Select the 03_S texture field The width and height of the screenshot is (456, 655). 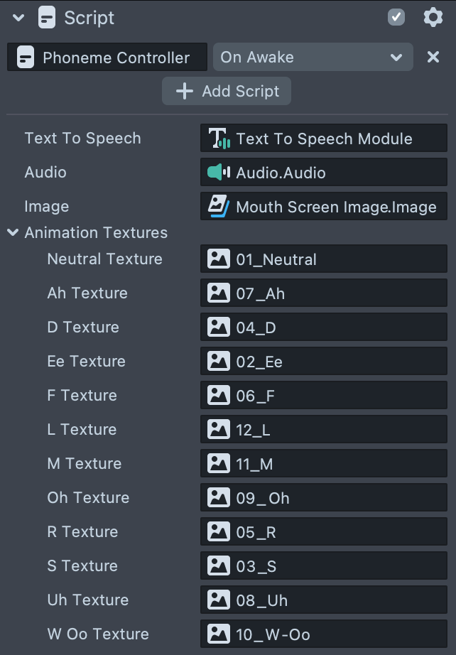point(324,565)
